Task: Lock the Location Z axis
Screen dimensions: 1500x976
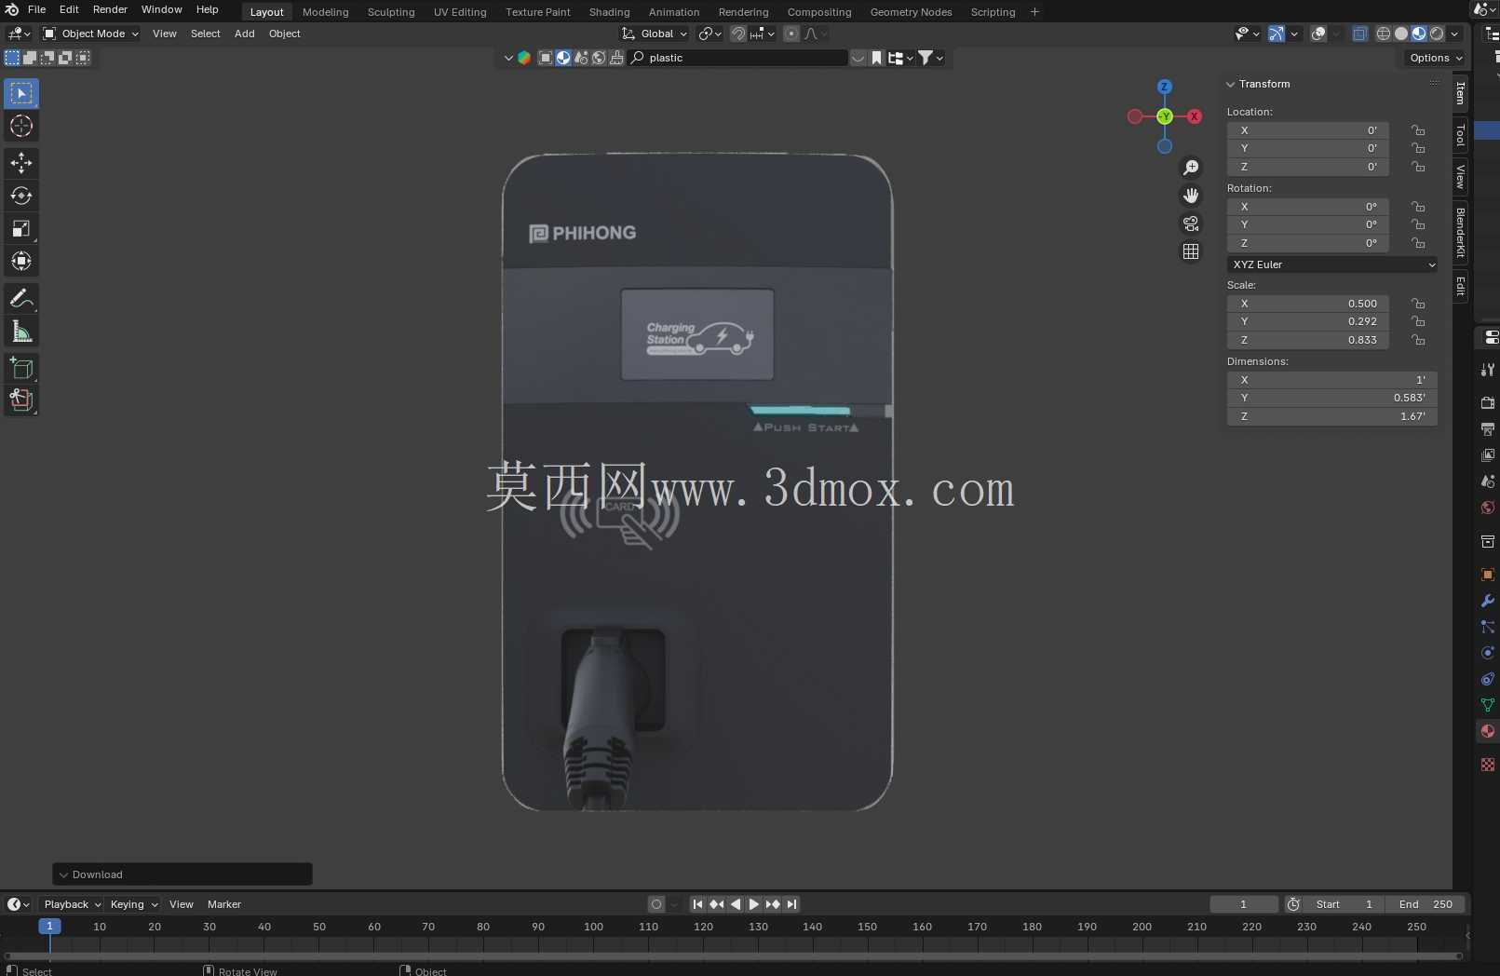Action: click(1418, 167)
